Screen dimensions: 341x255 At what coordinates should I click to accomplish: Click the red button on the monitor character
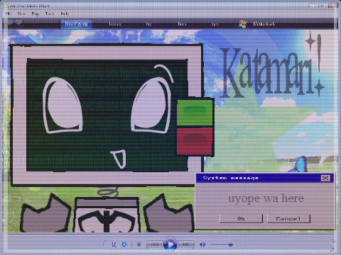195,141
